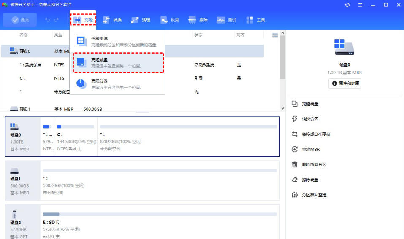
Task: Click 转换成GPT硬盘 in the right panel
Action: tap(315, 134)
